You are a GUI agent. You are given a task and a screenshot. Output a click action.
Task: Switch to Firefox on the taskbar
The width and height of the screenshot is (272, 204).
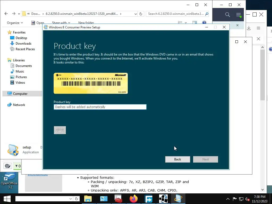pos(134,199)
